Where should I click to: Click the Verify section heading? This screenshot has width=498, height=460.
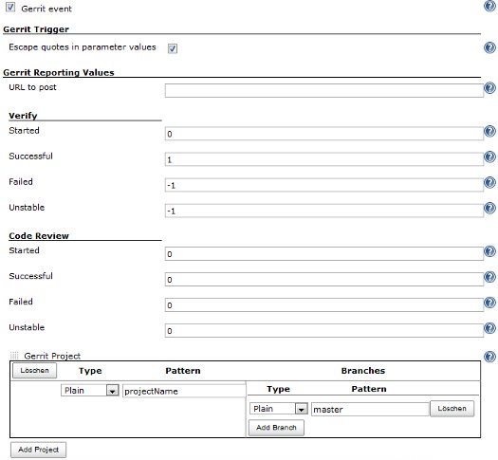point(23,116)
